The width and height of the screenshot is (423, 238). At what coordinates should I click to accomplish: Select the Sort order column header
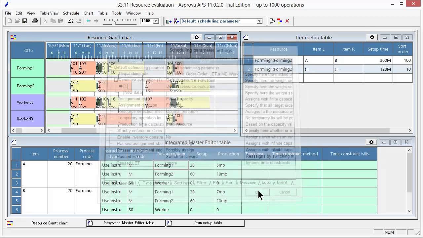[403, 49]
